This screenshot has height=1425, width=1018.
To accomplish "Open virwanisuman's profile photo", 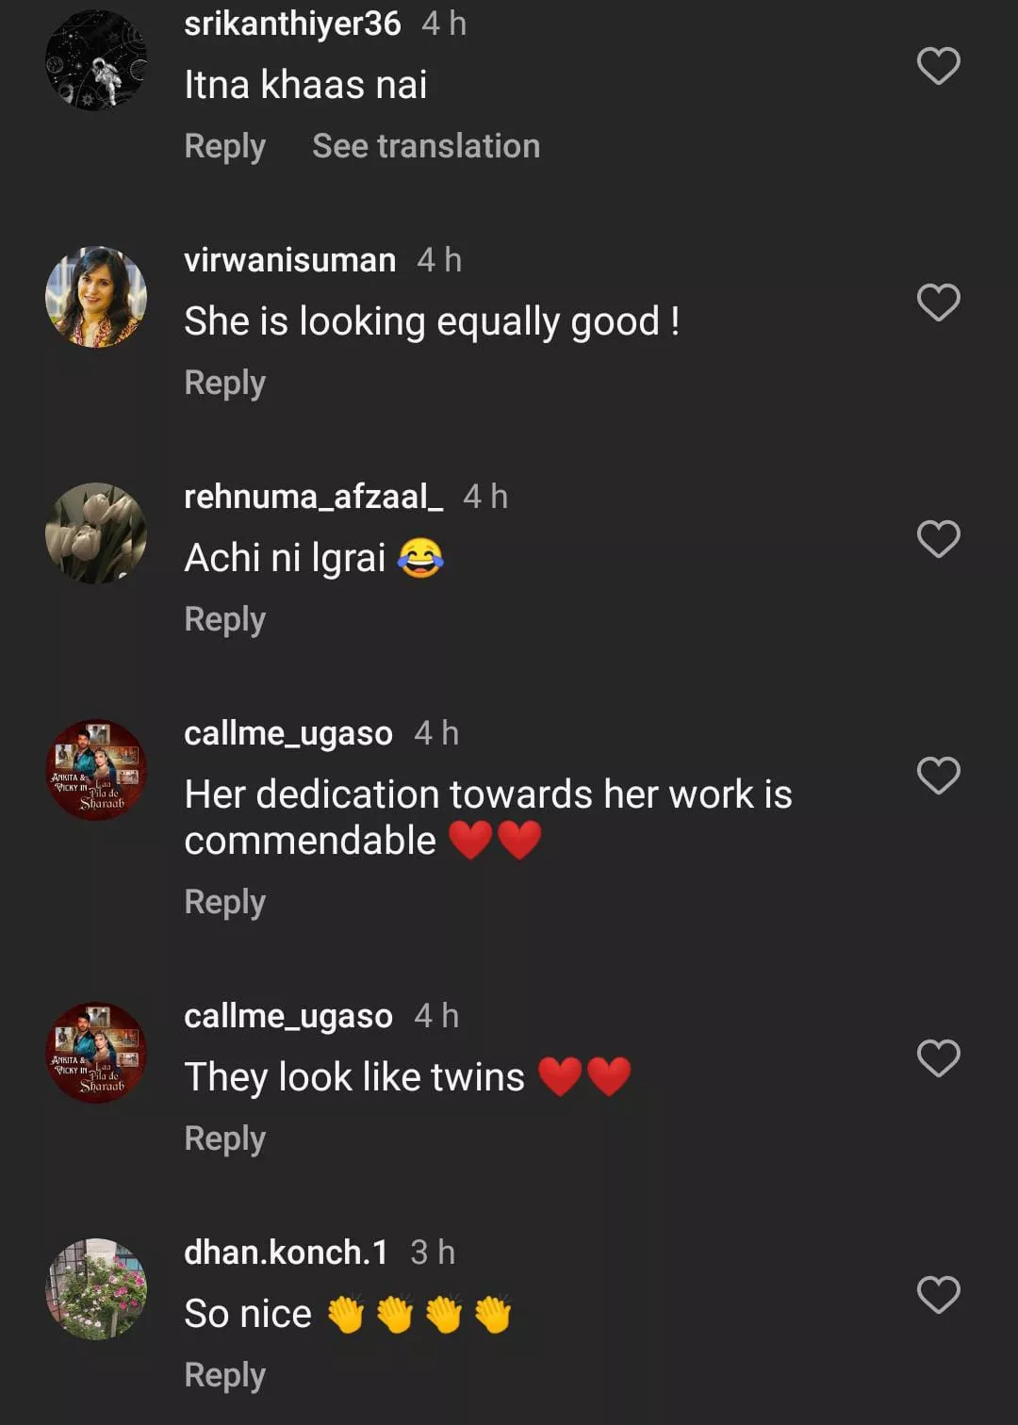I will coord(96,297).
